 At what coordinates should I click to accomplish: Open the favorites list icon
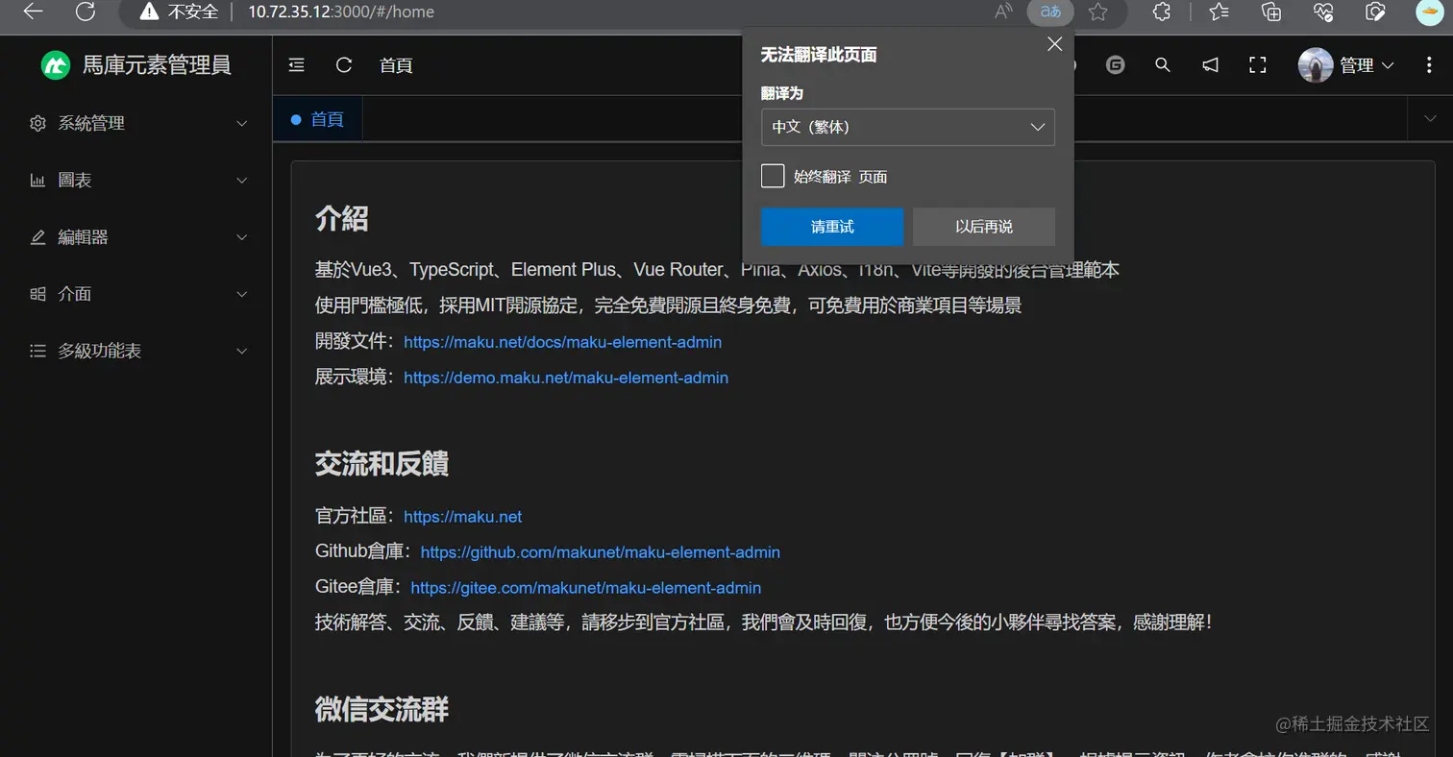[1219, 12]
